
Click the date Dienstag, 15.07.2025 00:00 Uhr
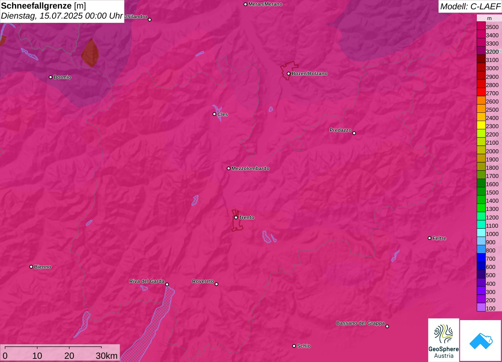click(62, 16)
